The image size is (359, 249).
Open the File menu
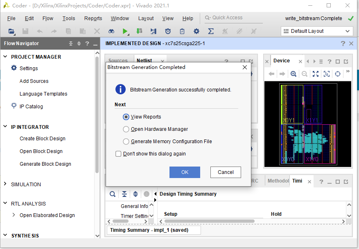click(11, 18)
